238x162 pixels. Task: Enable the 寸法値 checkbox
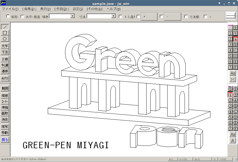(186, 16)
